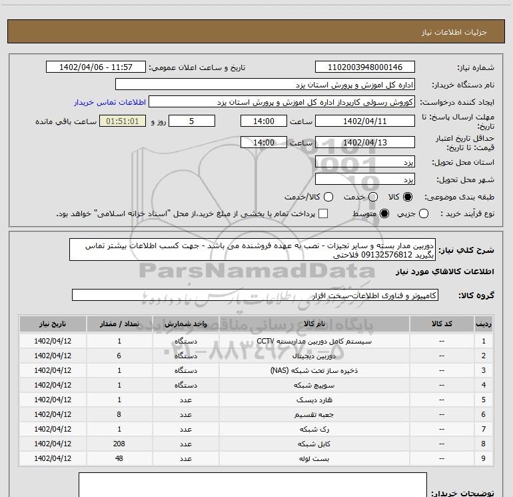Select the متوسط purchase type radio

click(x=384, y=213)
